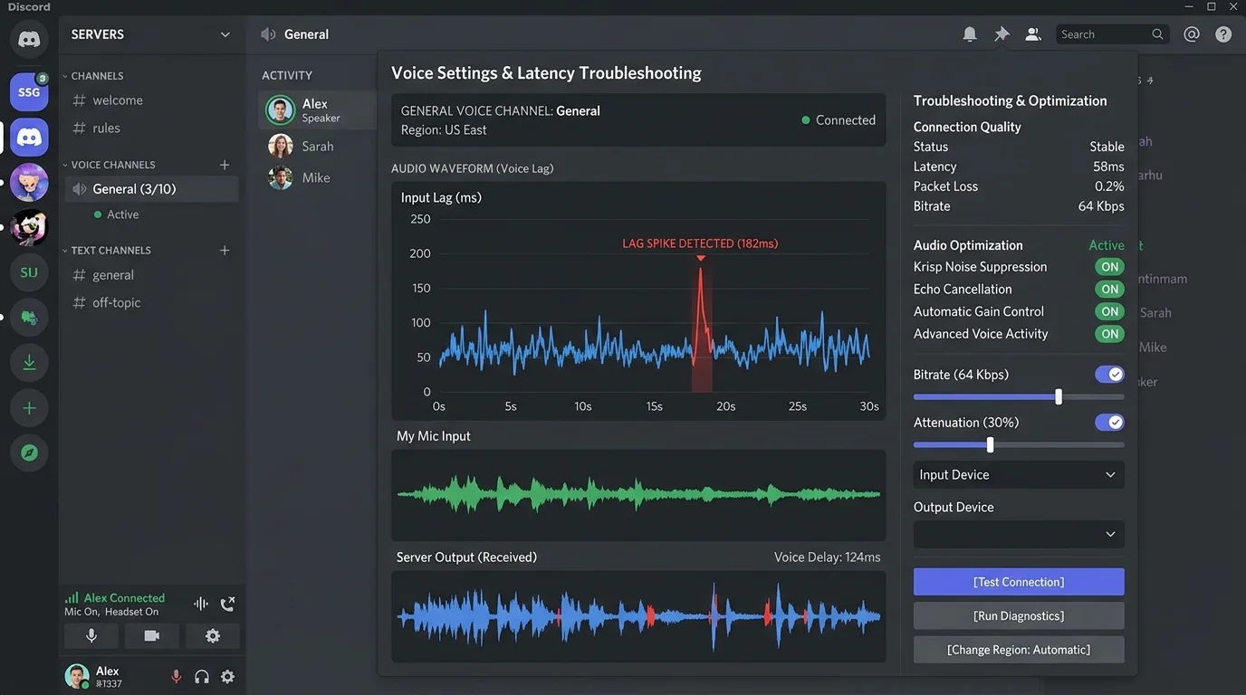Open Discord home from top logo

[x=29, y=39]
